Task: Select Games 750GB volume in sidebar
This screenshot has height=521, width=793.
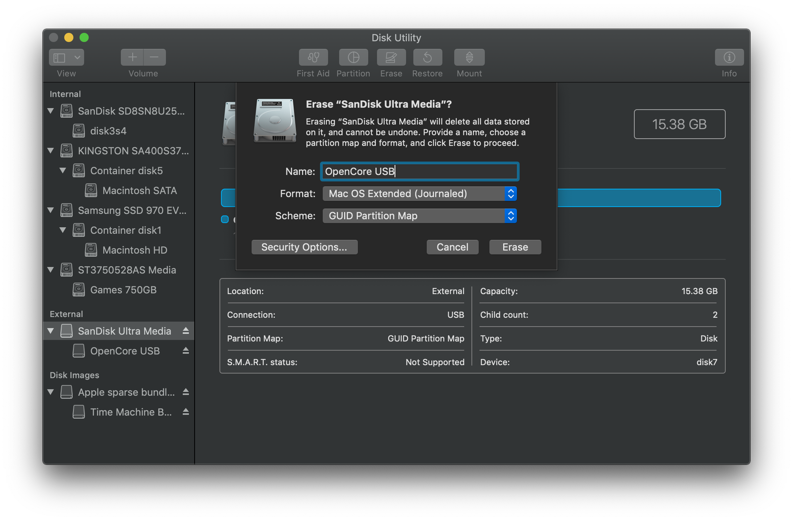Action: [123, 290]
